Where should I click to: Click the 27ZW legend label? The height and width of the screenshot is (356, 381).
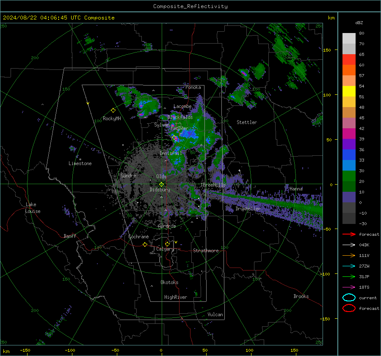click(x=364, y=266)
